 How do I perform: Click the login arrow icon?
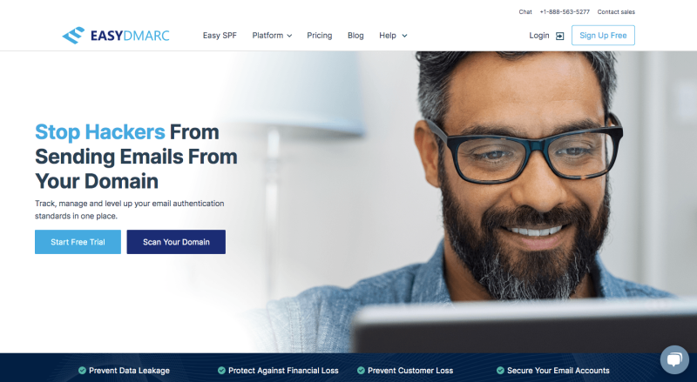click(559, 36)
